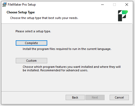Click the 'best suits your needs' subtitle
The width and height of the screenshot is (135, 106).
(x=44, y=18)
